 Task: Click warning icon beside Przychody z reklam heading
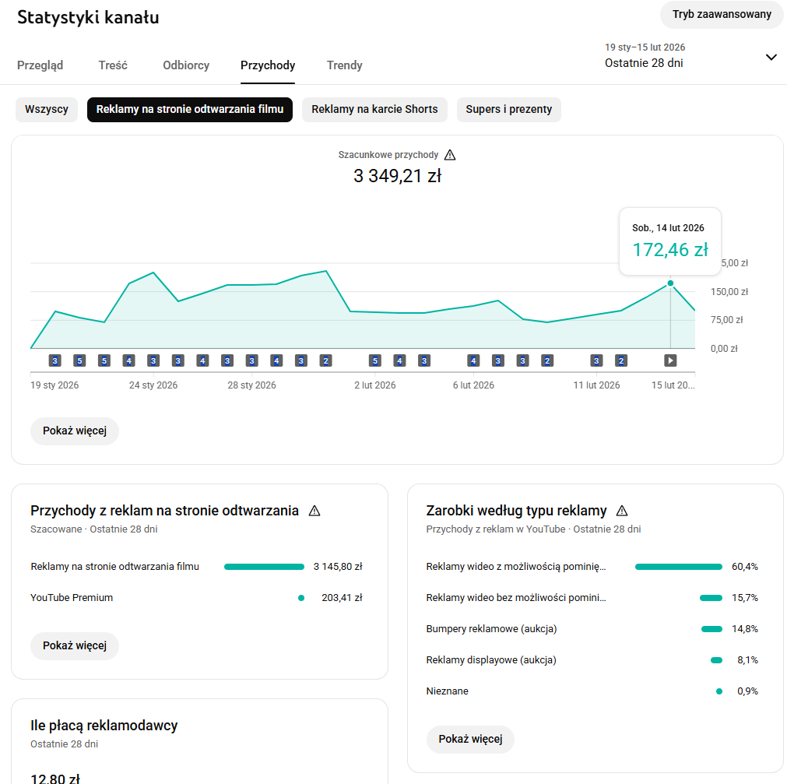coord(314,511)
